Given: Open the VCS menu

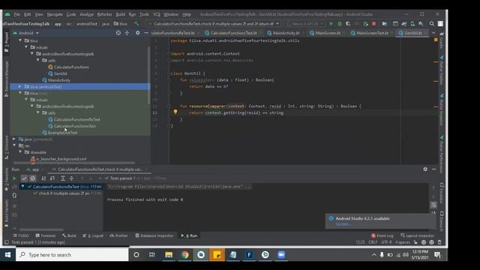Looking at the screenshot, I should [x=157, y=14].
